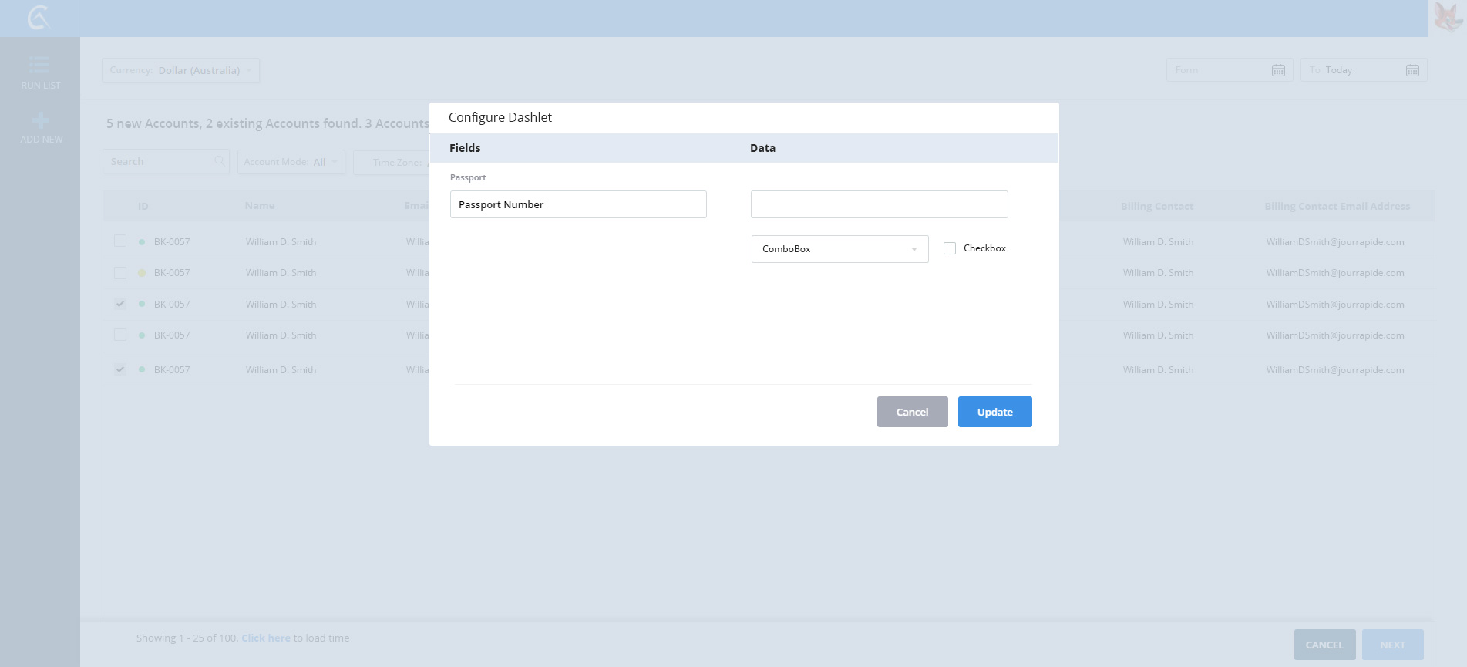Focus the empty Data text field

[879, 204]
